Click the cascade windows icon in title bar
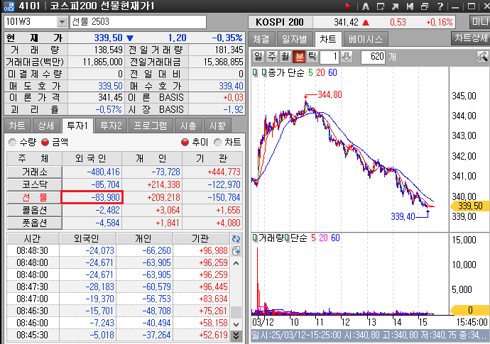This screenshot has height=344, width=490. pyautogui.click(x=425, y=6)
